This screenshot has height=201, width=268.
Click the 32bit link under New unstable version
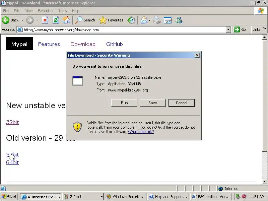coord(12,122)
